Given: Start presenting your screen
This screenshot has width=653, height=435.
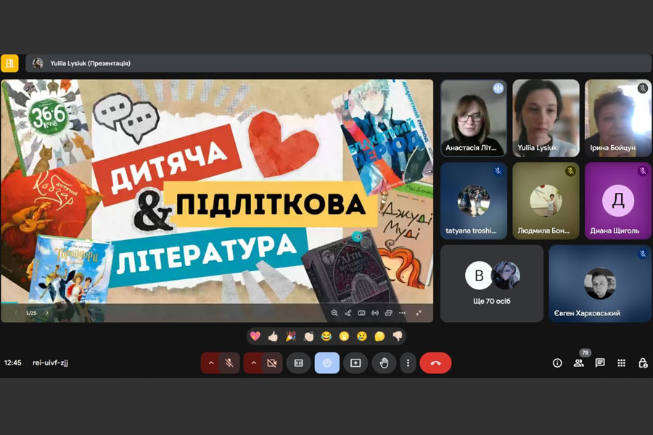Looking at the screenshot, I should pyautogui.click(x=356, y=363).
